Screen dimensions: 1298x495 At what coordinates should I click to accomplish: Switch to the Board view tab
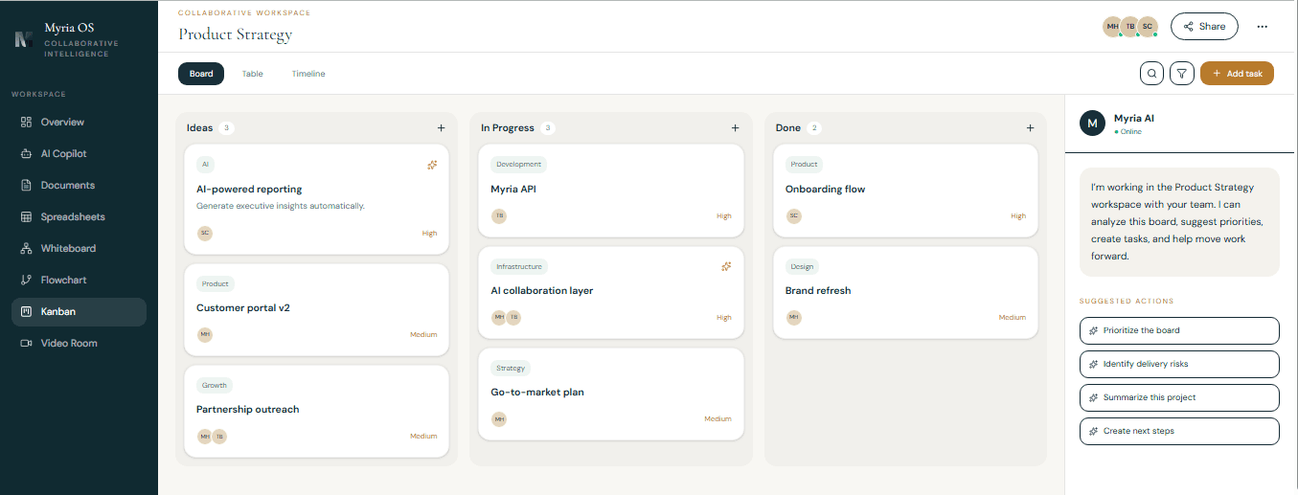(201, 74)
